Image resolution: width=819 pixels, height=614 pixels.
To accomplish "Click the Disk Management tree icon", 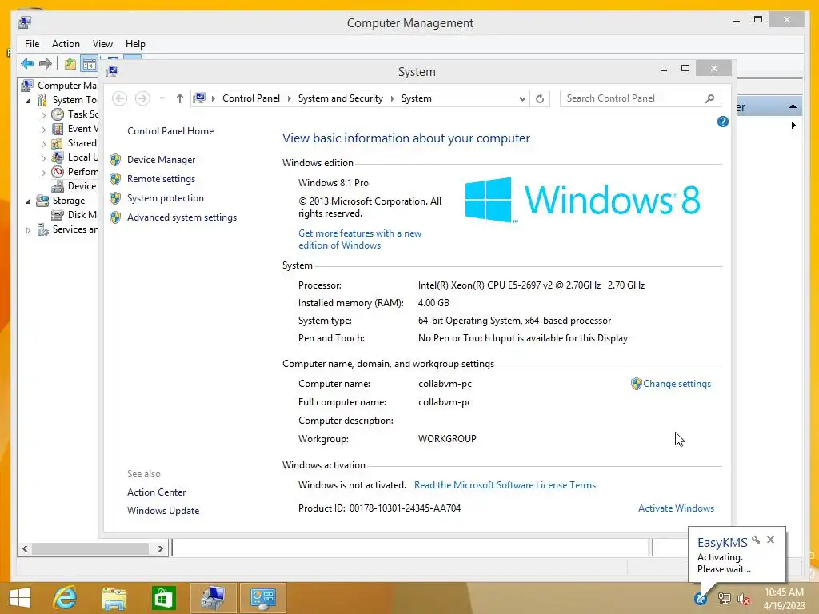I will coord(58,215).
